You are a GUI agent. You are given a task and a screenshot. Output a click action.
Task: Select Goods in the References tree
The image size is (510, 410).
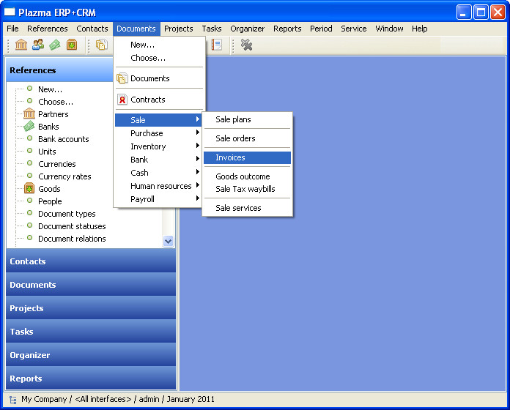pos(49,189)
